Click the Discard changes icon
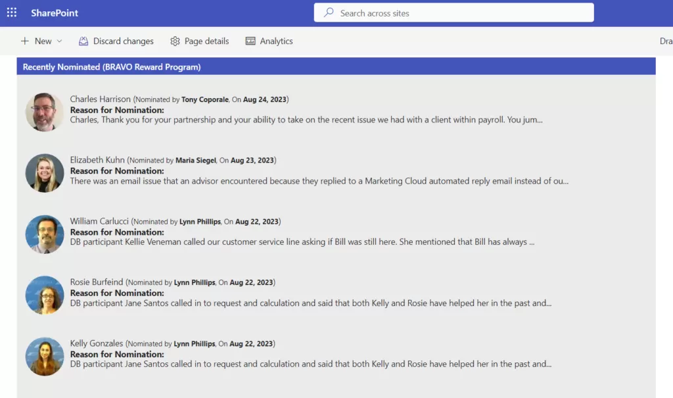Image resolution: width=673 pixels, height=398 pixels. pyautogui.click(x=83, y=41)
